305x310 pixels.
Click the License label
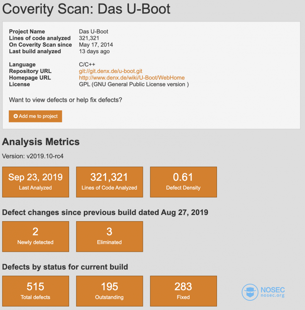19,85
